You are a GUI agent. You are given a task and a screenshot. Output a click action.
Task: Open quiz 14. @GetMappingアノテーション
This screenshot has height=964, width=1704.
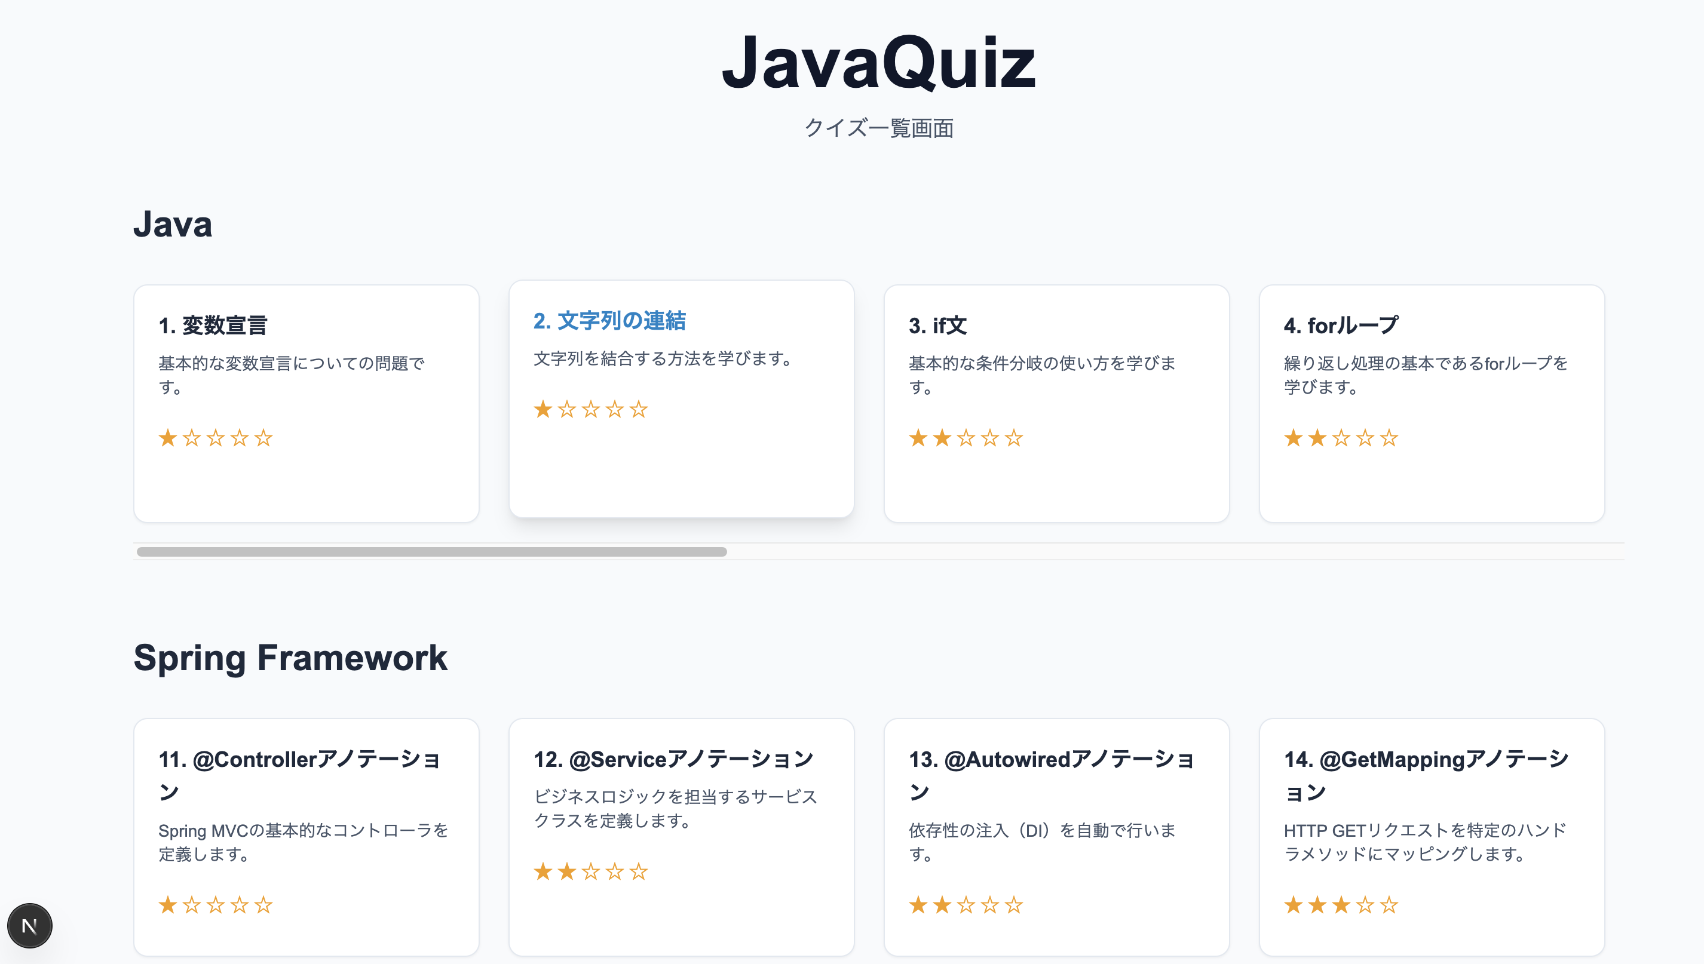(1432, 837)
